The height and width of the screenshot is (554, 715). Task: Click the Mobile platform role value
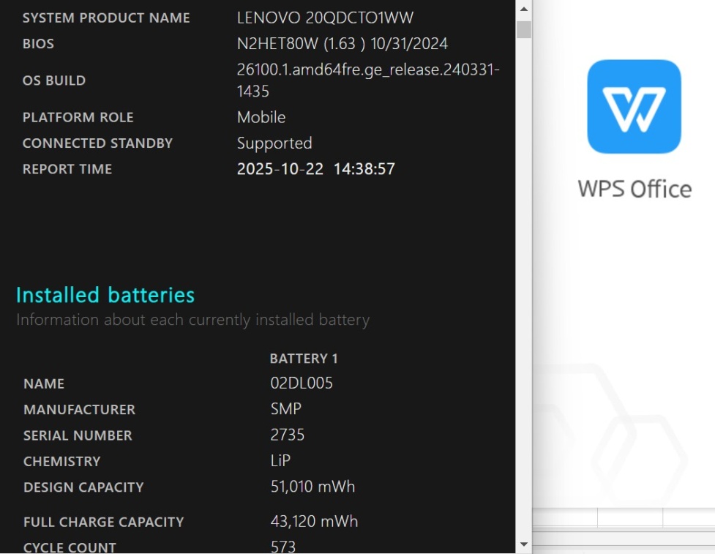[x=261, y=117]
